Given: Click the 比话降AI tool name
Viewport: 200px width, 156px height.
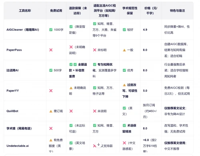Looking at the screenshot, I should 12,70.
